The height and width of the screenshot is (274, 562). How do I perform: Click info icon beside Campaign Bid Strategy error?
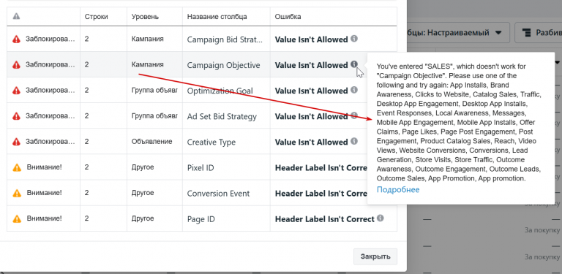click(x=353, y=39)
